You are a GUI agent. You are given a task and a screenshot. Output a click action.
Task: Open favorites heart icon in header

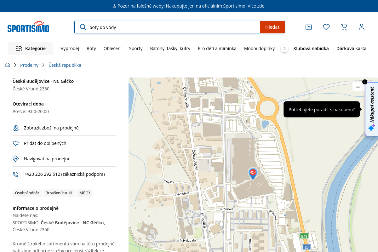[x=326, y=27]
